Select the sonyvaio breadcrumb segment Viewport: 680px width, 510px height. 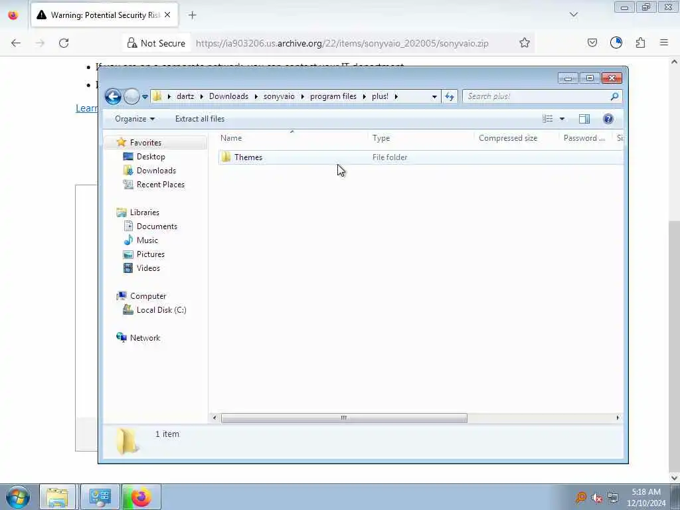click(279, 96)
